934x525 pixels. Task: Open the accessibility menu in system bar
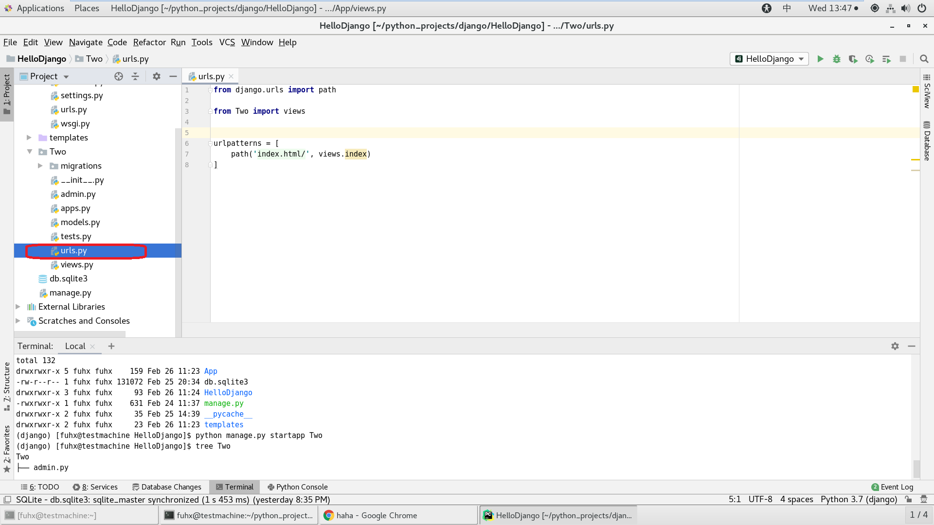coord(767,8)
